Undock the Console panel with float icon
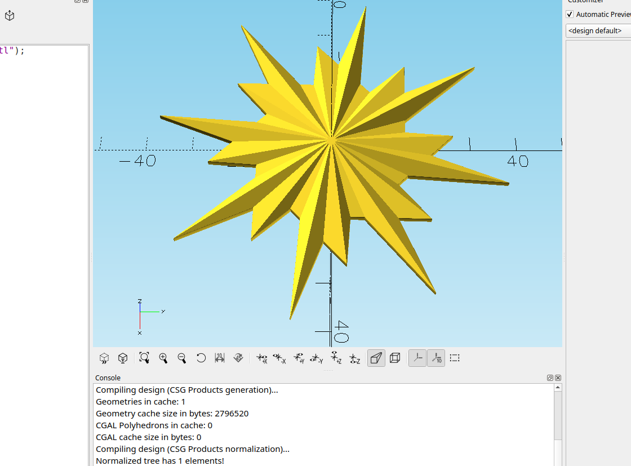 (550, 378)
